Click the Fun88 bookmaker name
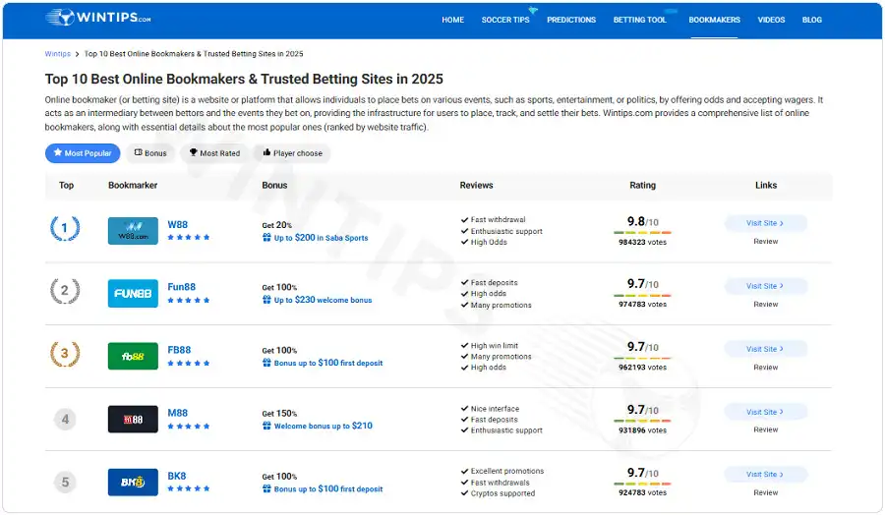The height and width of the screenshot is (515, 885). [181, 287]
